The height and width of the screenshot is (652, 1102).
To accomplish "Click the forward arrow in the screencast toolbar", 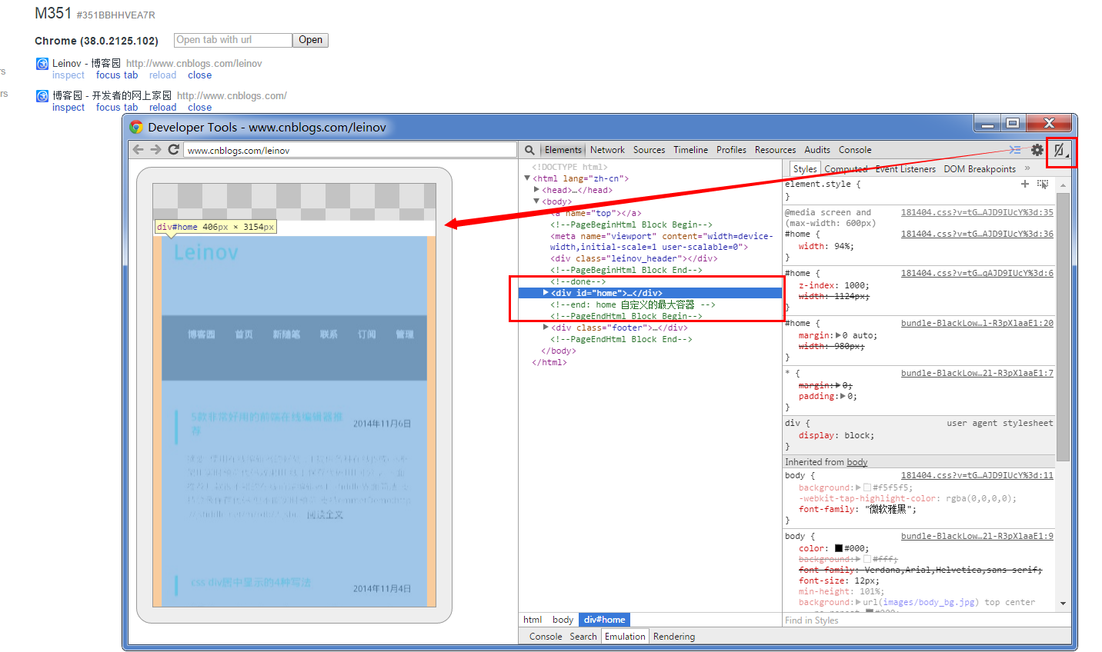I will click(155, 150).
